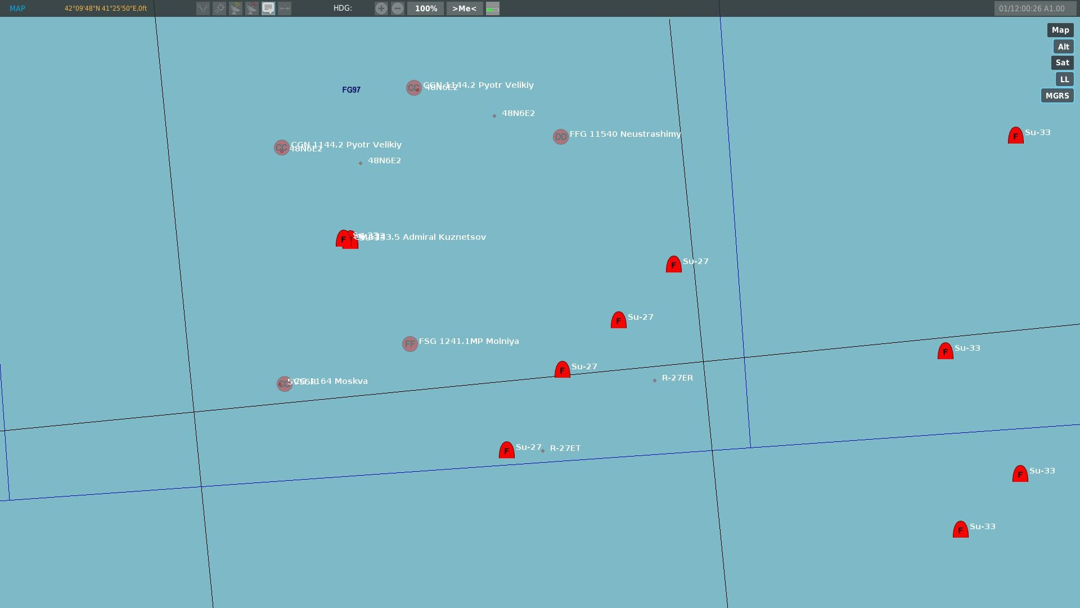
Task: Reset zoom with the 100% button
Action: point(426,8)
